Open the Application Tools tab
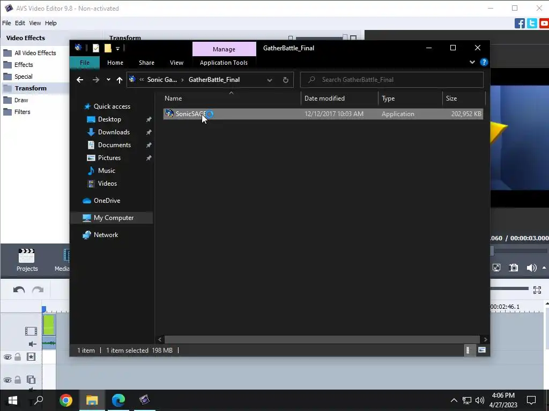Viewport: 549px width, 411px height. tap(224, 63)
